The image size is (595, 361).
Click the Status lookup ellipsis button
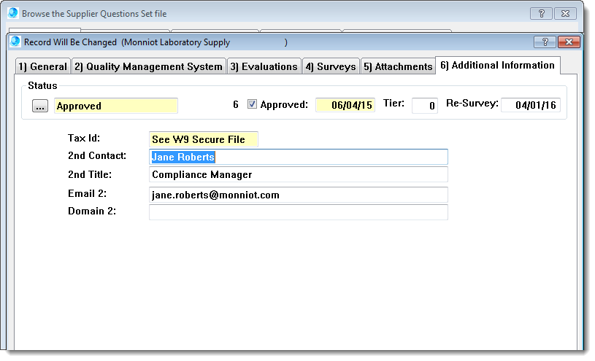pyautogui.click(x=41, y=106)
